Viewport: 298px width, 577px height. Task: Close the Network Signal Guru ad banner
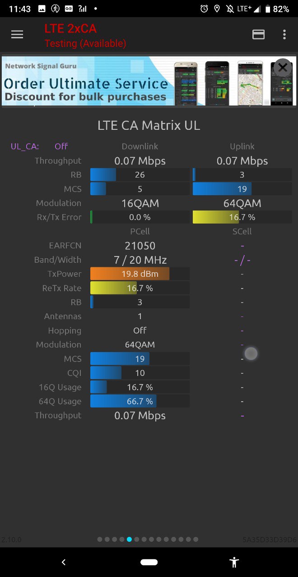click(x=283, y=68)
